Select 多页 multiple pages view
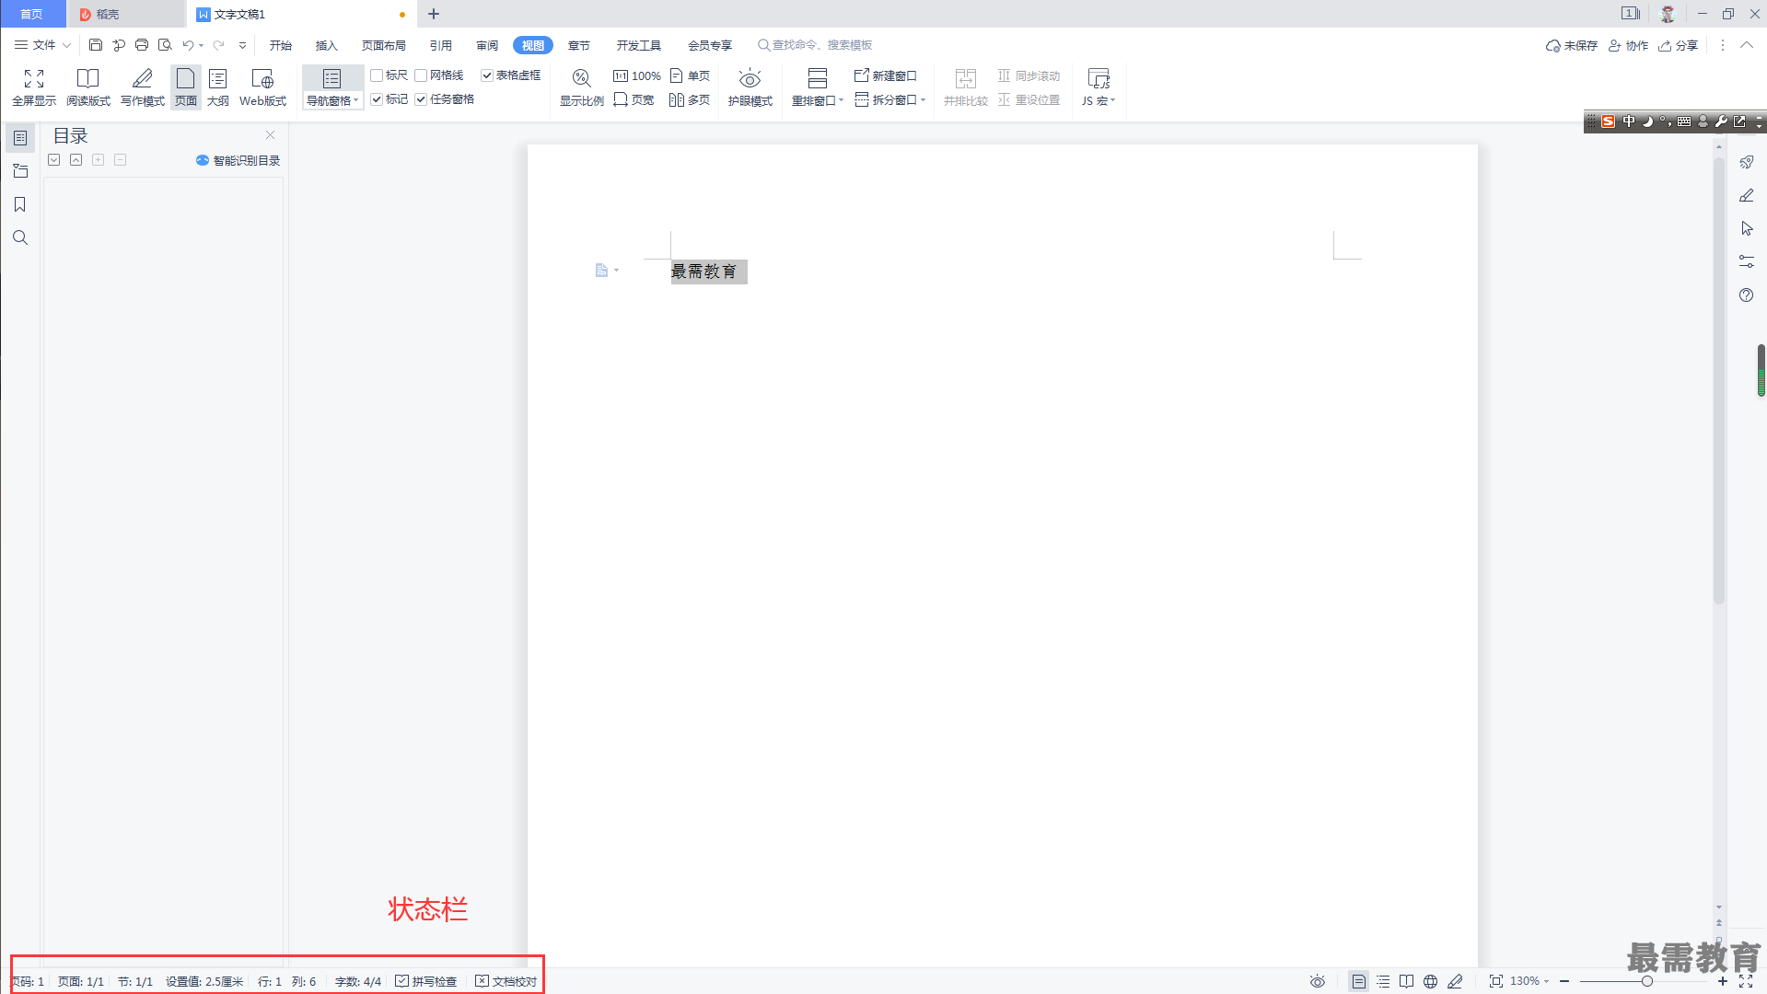This screenshot has width=1767, height=994. coord(690,99)
